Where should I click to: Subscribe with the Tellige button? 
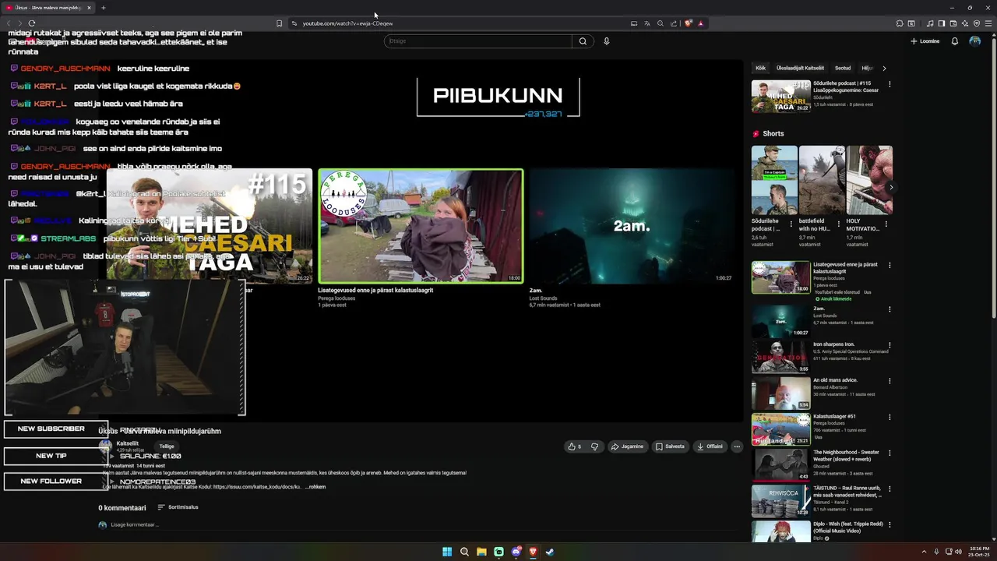click(167, 446)
